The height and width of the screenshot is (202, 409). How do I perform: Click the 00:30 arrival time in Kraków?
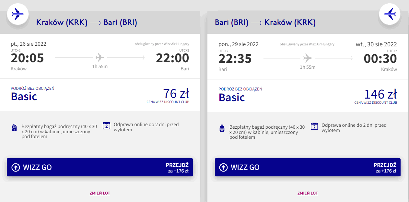(380, 59)
